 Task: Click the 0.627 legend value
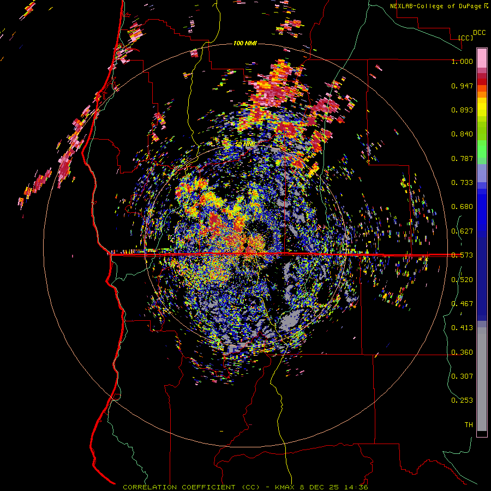[x=462, y=231]
